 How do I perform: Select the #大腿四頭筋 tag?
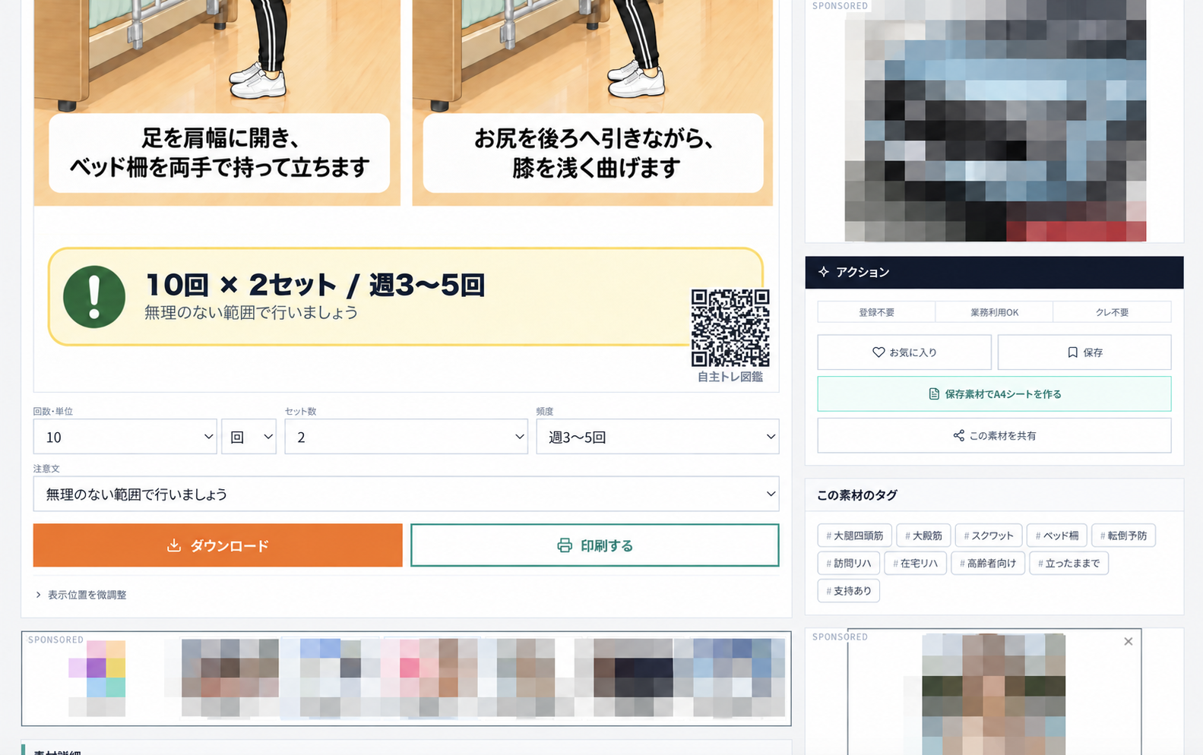(855, 535)
